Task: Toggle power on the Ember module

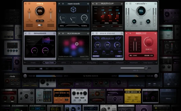Action: pyautogui.click(x=54, y=4)
